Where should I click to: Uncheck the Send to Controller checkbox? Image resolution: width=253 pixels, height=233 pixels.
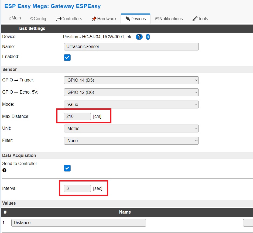pyautogui.click(x=67, y=168)
